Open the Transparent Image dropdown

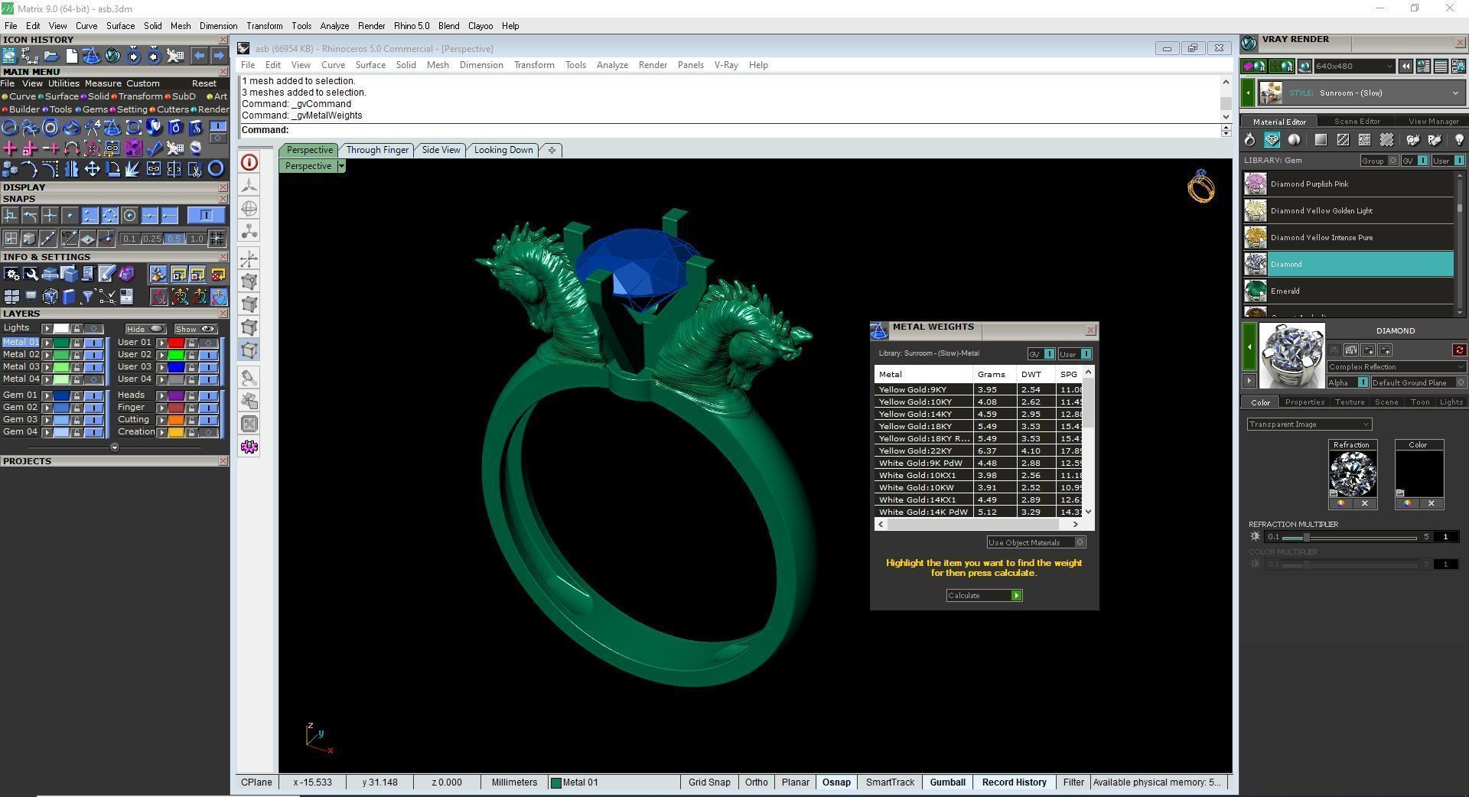pyautogui.click(x=1309, y=425)
